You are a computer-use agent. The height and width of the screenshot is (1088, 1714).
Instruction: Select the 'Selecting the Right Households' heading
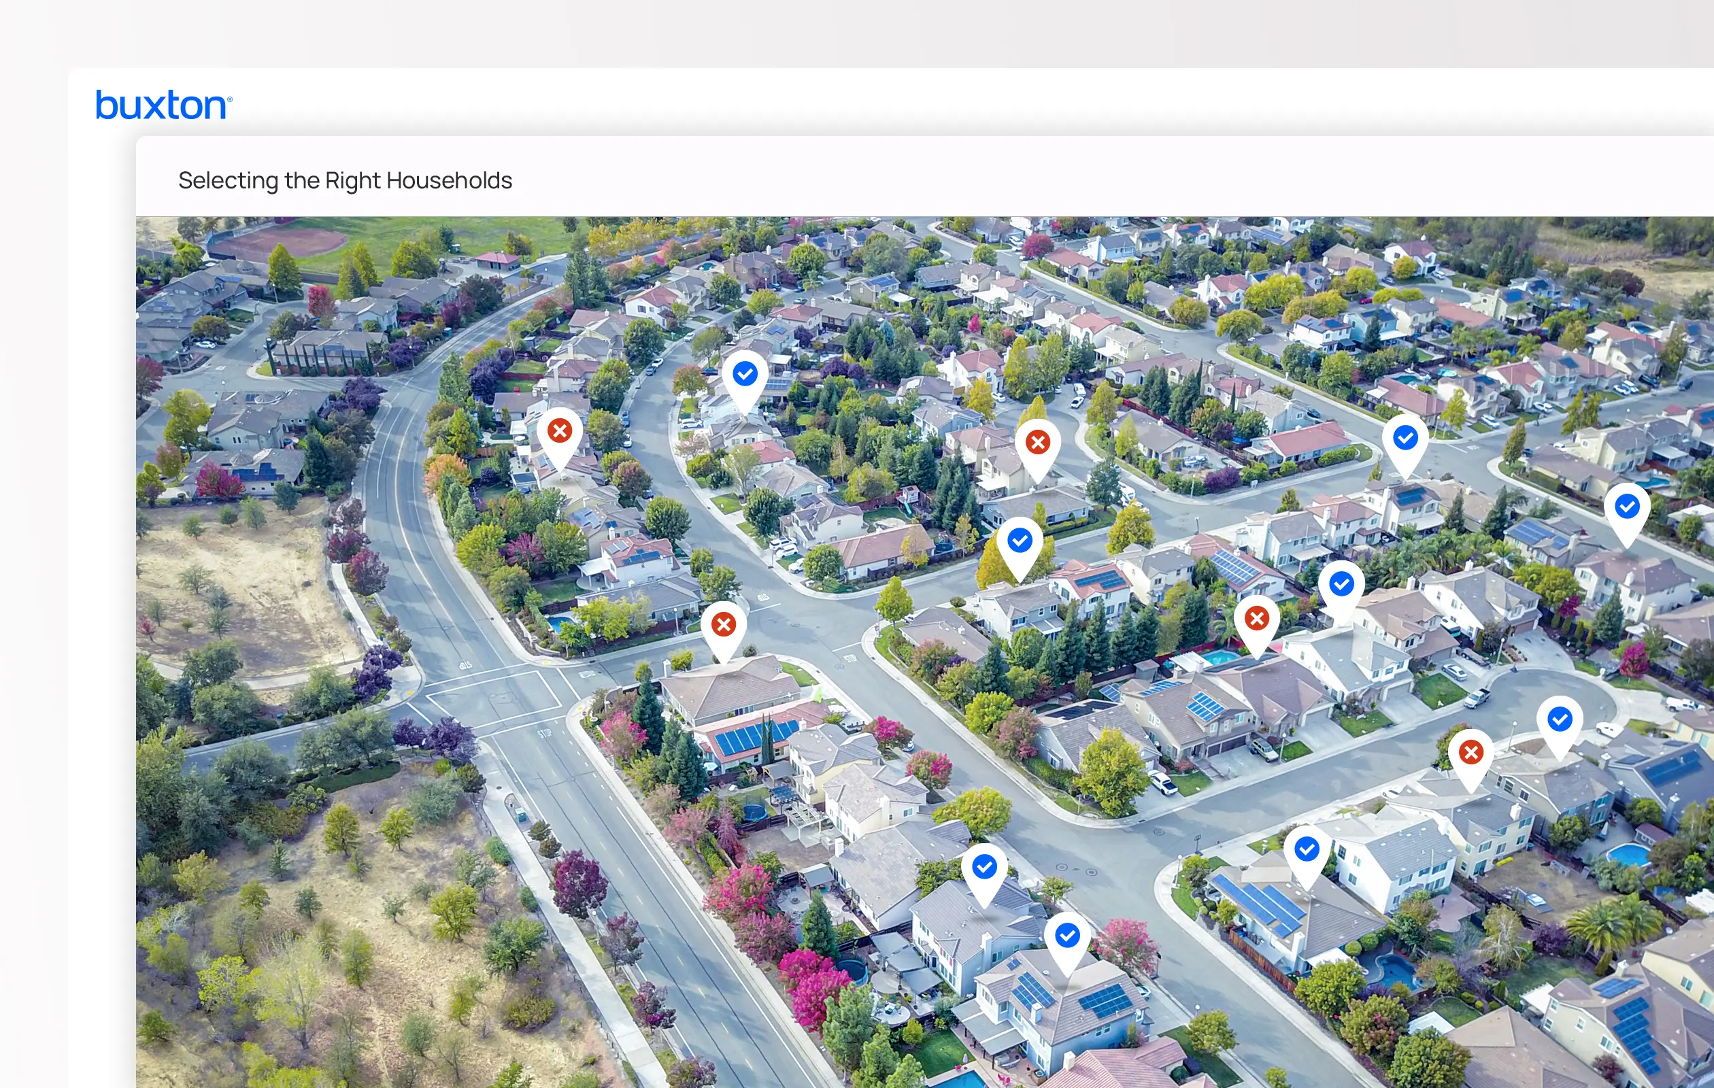coord(346,181)
